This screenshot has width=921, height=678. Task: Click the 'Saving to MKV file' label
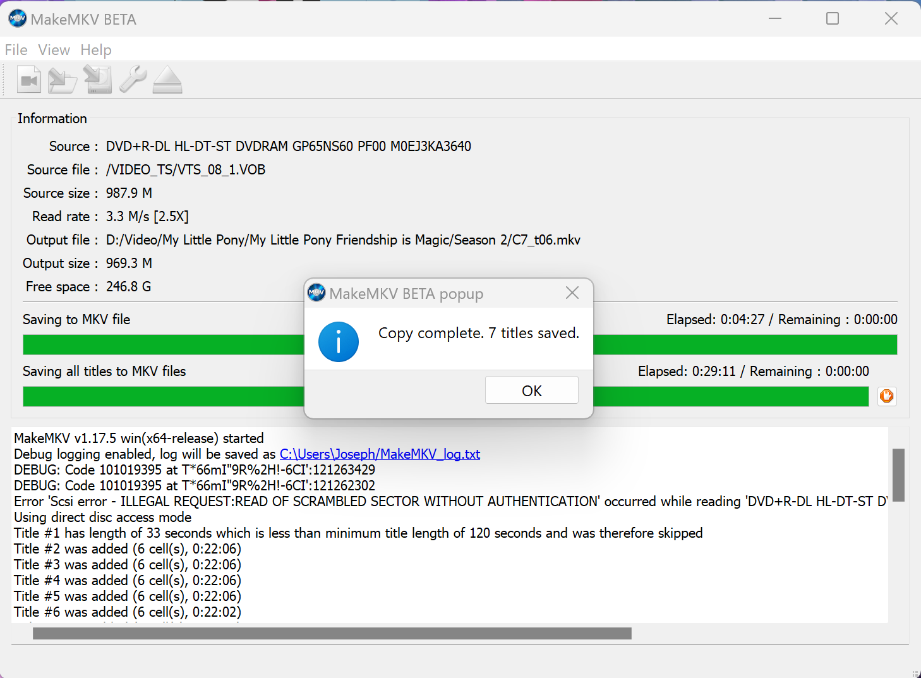click(76, 320)
